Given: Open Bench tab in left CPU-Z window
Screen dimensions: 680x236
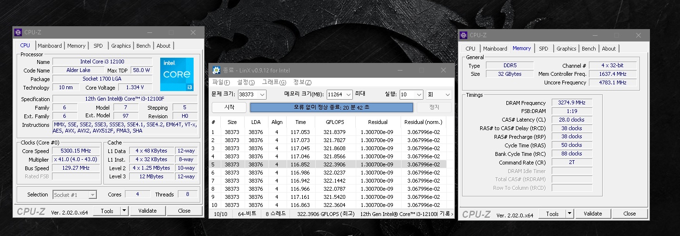Looking at the screenshot, I should coord(144,46).
